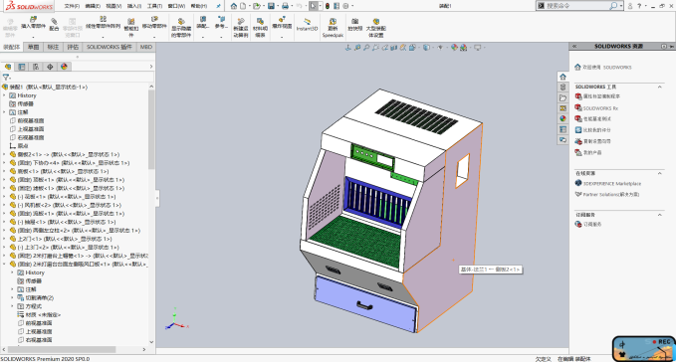Click Edit Appearance color ball in view toolbar
The image size is (676, 362).
coord(454,48)
